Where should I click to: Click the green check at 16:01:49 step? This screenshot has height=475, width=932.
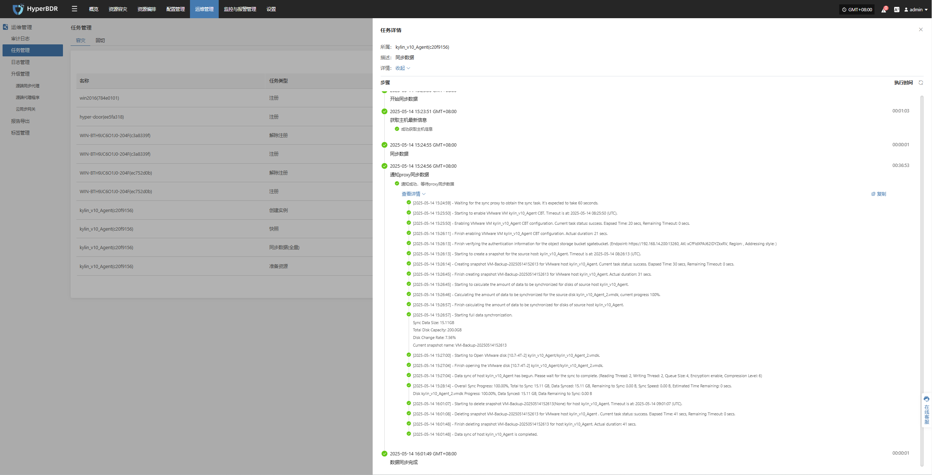coord(384,454)
